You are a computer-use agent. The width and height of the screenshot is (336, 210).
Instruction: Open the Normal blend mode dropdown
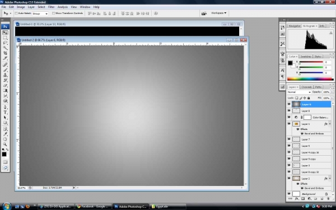(299, 92)
